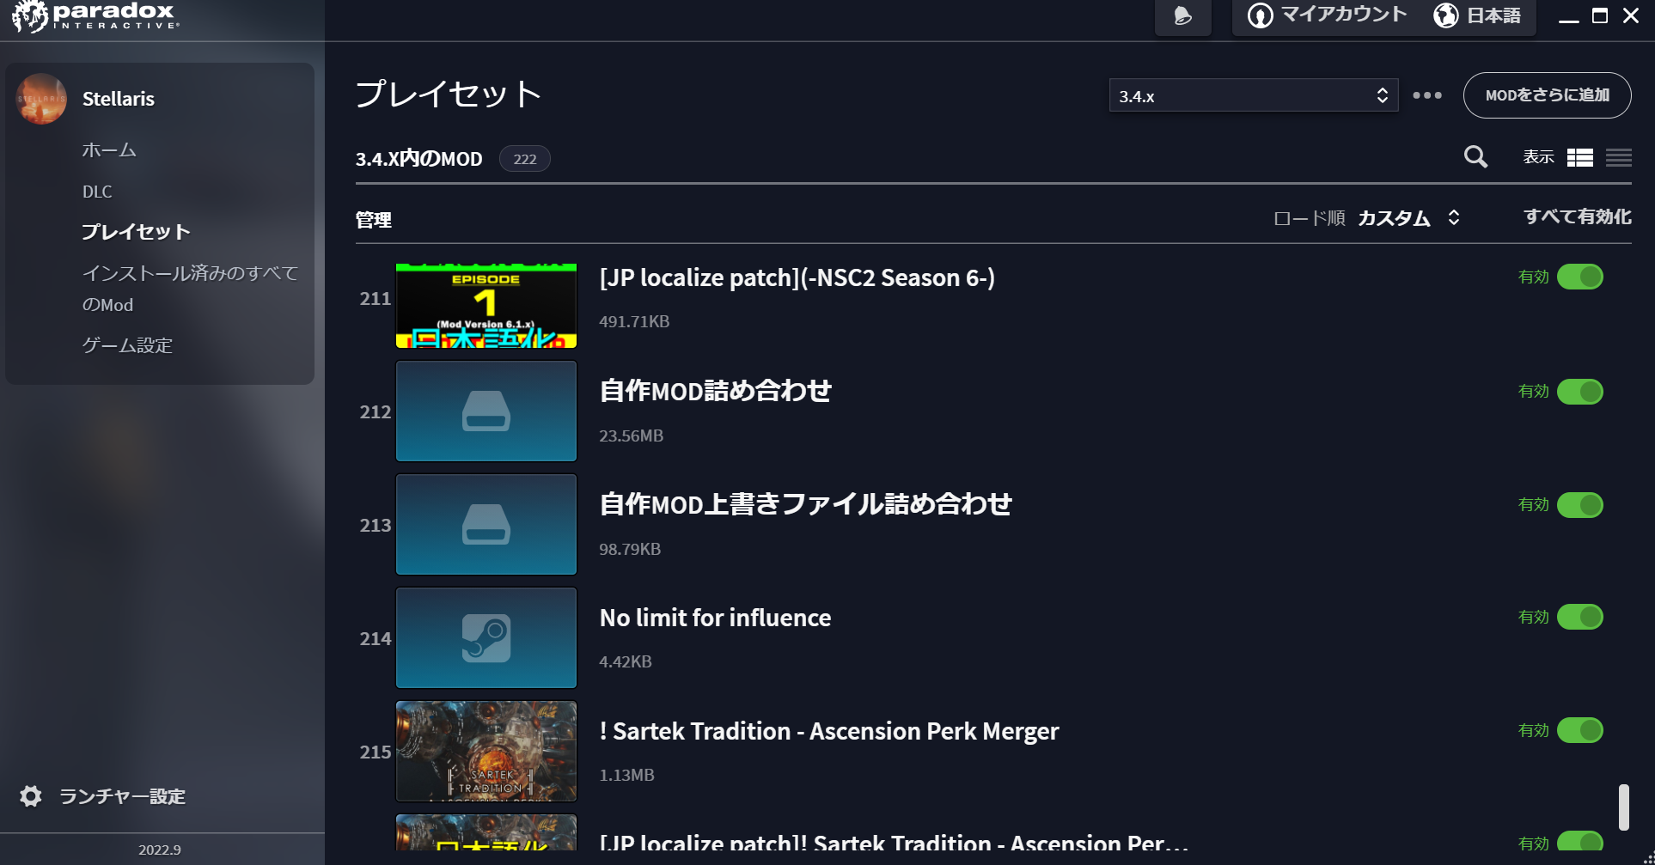The image size is (1655, 865).
Task: Toggle off 自作MOD詰め合わせ mod
Action: pos(1580,392)
